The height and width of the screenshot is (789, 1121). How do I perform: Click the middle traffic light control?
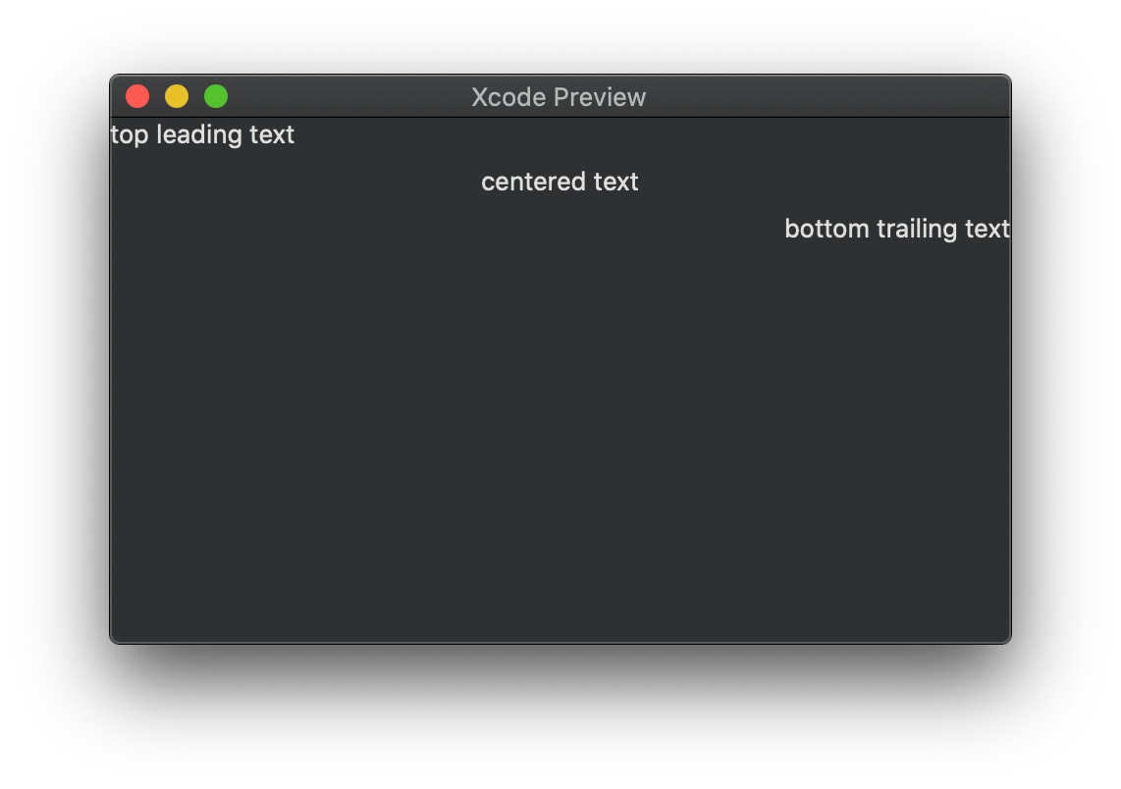point(177,96)
